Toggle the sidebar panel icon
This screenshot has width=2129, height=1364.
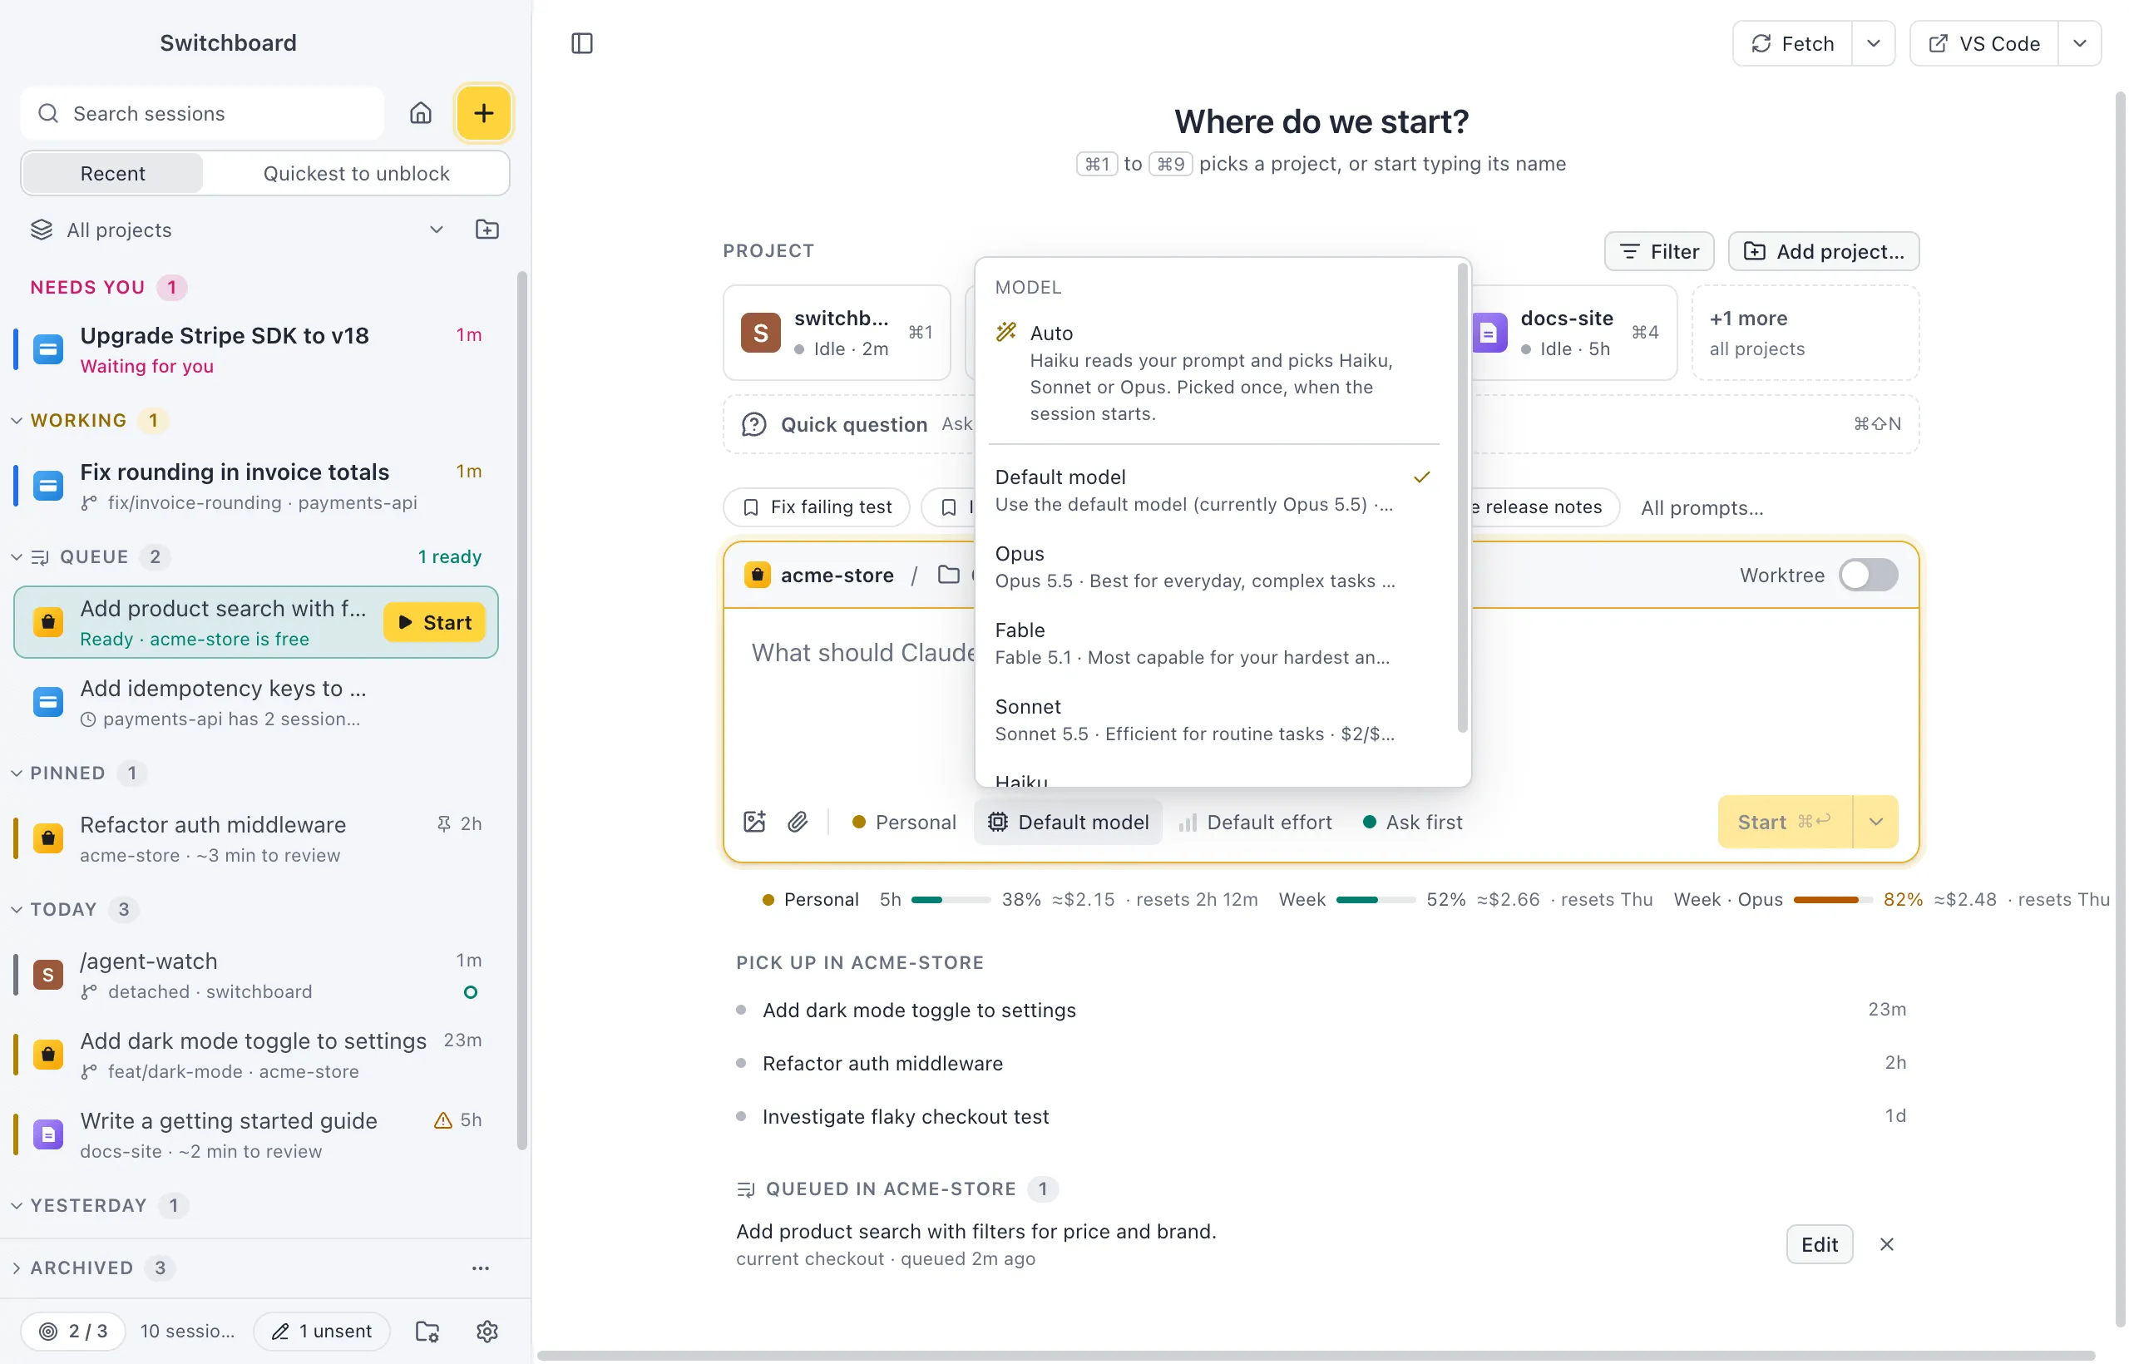pyautogui.click(x=582, y=43)
